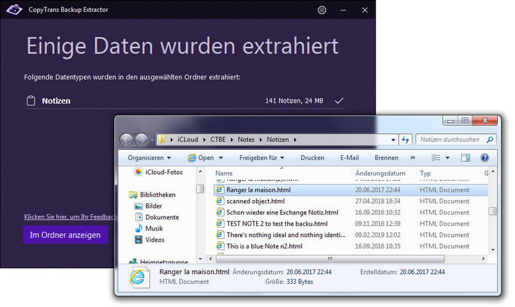Click the search magnifier icon
Screen dimensions: 515x307
[x=490, y=139]
